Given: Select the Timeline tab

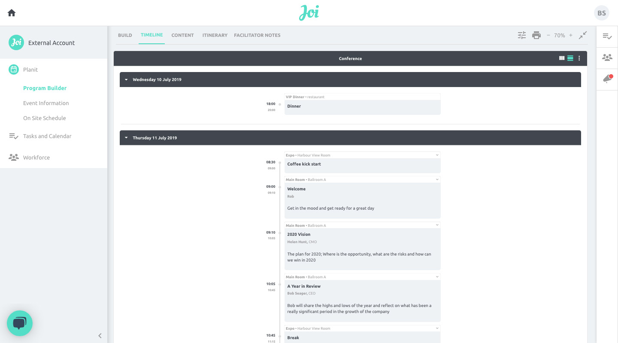Looking at the screenshot, I should (x=152, y=35).
